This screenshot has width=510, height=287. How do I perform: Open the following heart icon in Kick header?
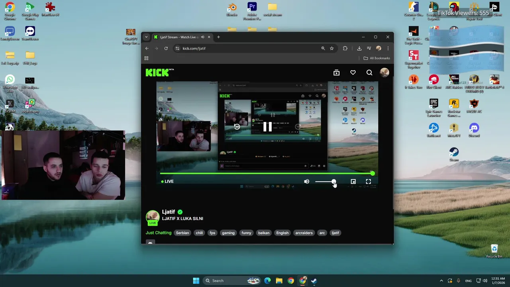click(353, 73)
